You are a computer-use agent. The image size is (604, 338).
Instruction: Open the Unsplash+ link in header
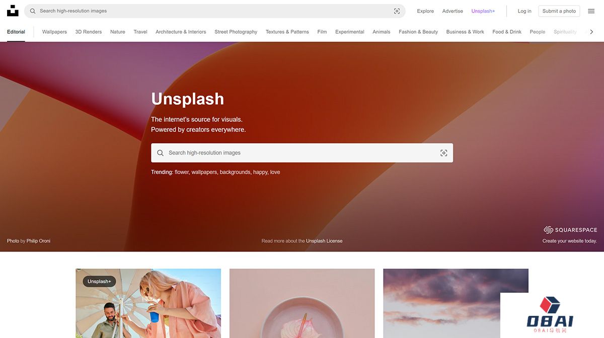tap(483, 11)
